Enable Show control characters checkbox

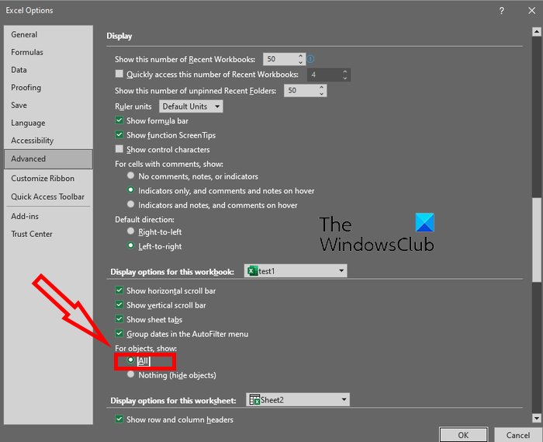click(119, 149)
